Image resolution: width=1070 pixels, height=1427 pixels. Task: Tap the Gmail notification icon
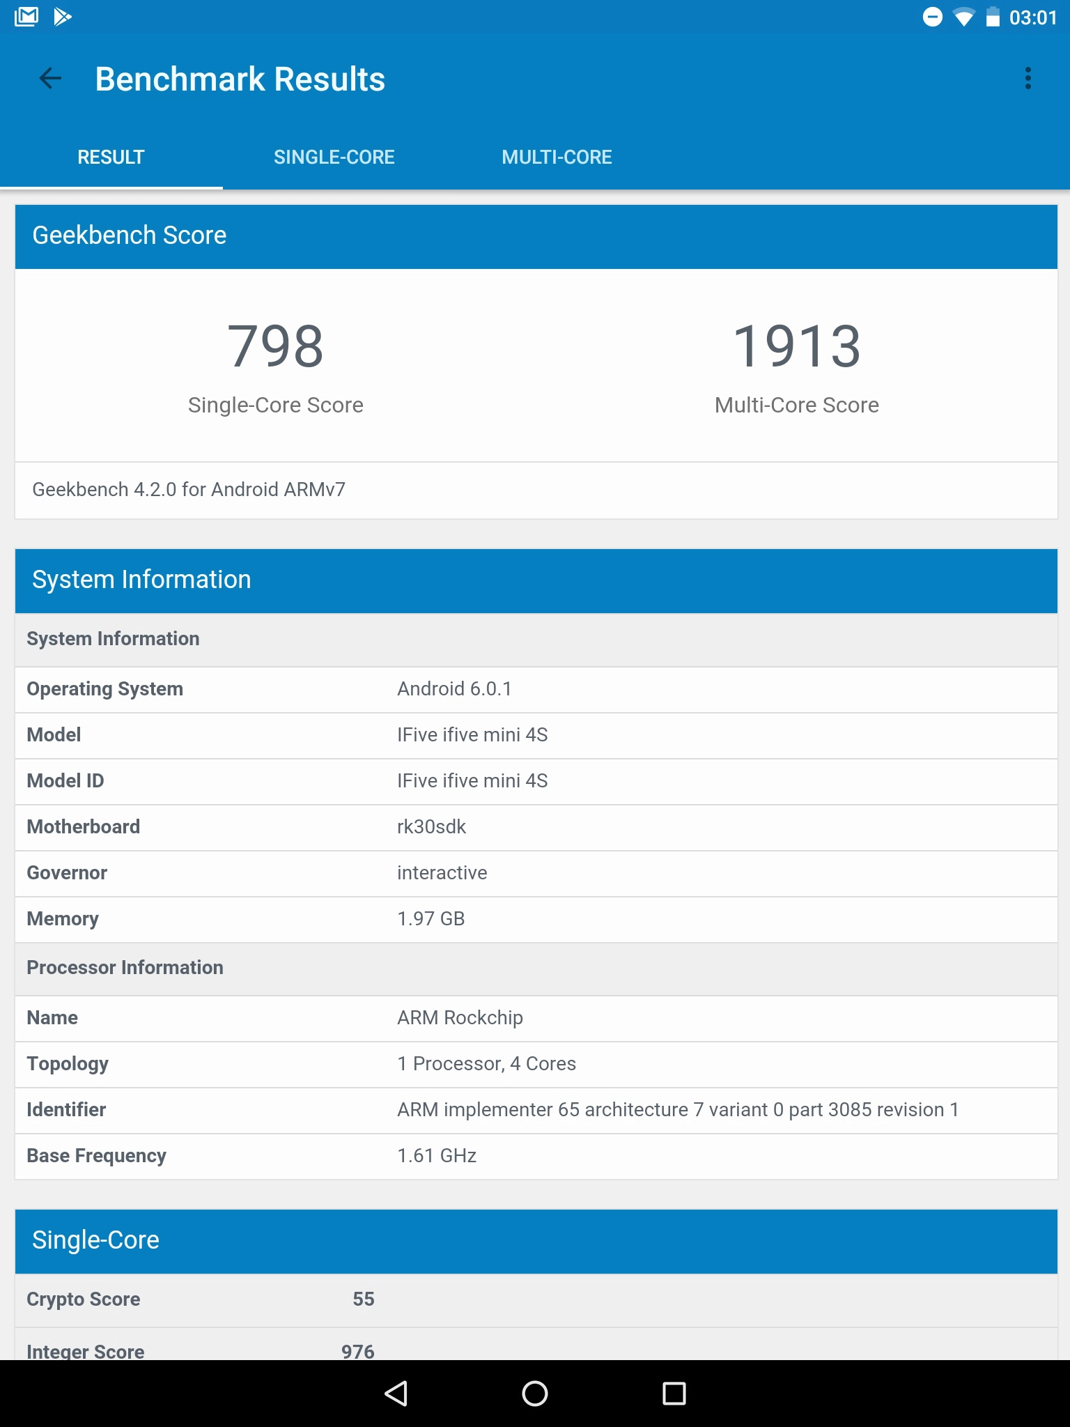26,17
